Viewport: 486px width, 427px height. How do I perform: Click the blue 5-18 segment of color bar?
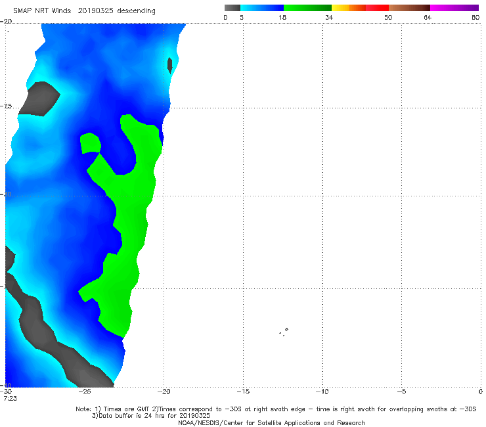[262, 8]
